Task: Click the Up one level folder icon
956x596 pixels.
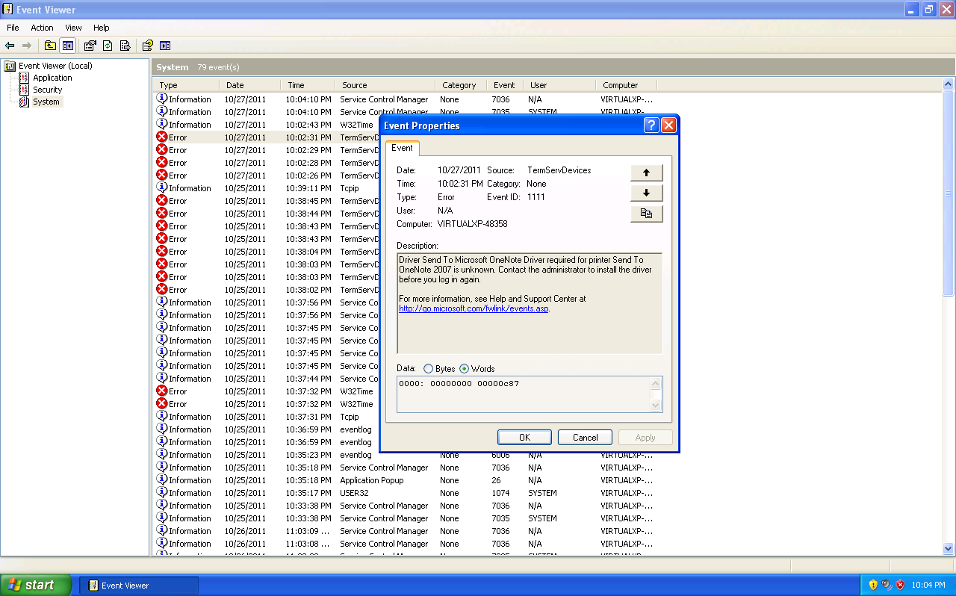Action: [49, 46]
